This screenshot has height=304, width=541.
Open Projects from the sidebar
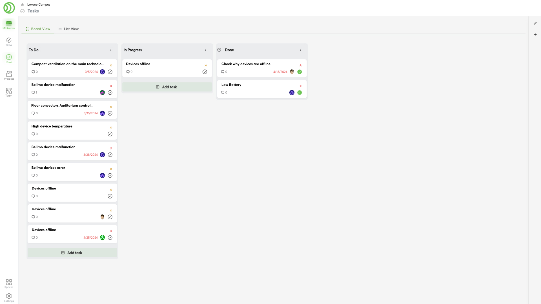pyautogui.click(x=9, y=75)
